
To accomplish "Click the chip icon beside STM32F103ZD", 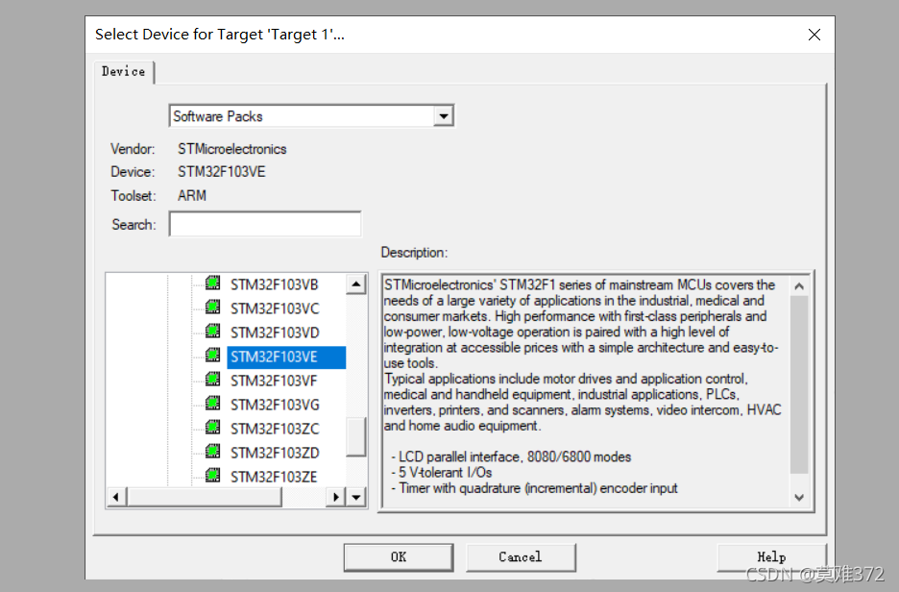I will coord(212,452).
